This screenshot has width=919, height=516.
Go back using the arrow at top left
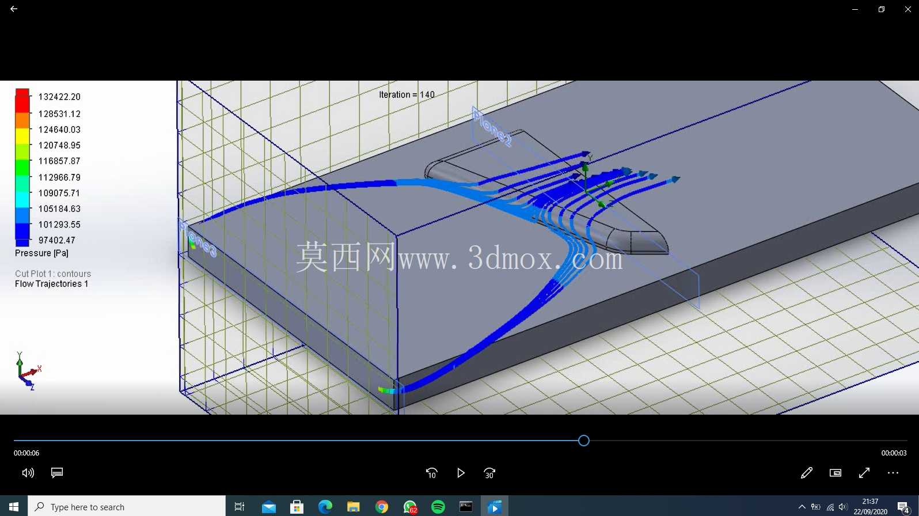14,9
